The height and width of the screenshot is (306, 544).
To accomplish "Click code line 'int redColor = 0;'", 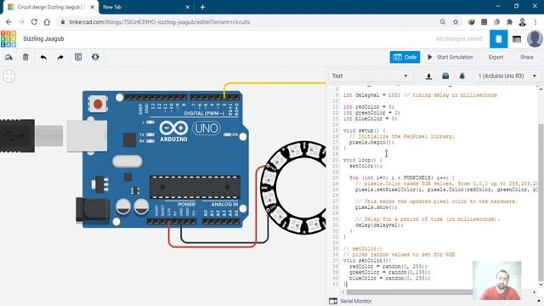I will pos(368,107).
